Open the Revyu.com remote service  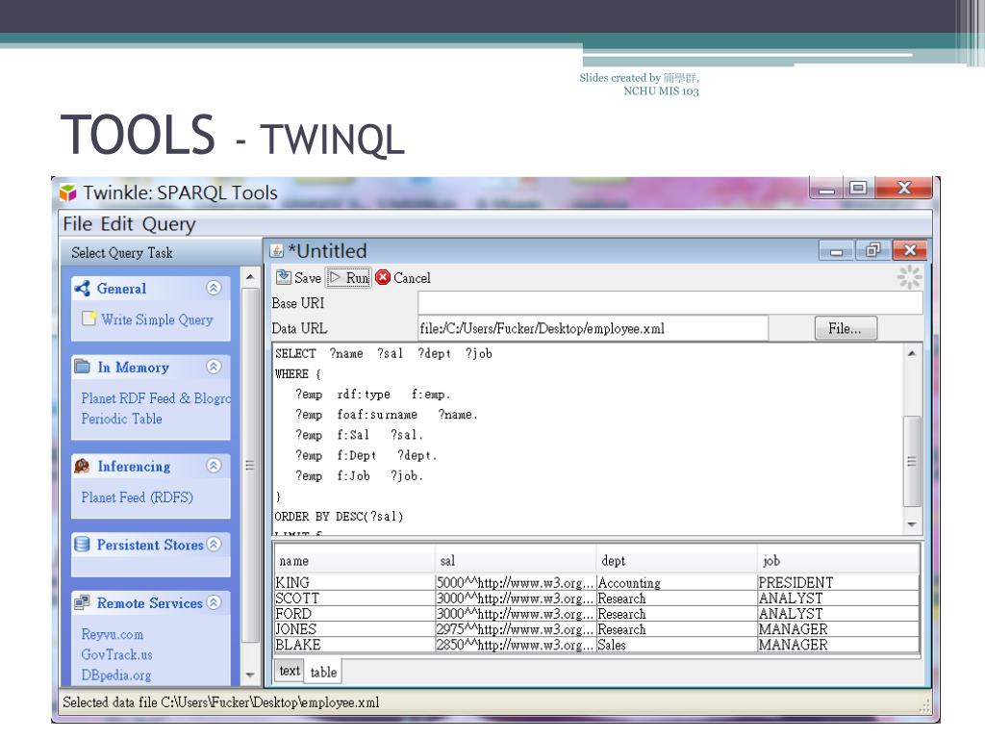(112, 634)
